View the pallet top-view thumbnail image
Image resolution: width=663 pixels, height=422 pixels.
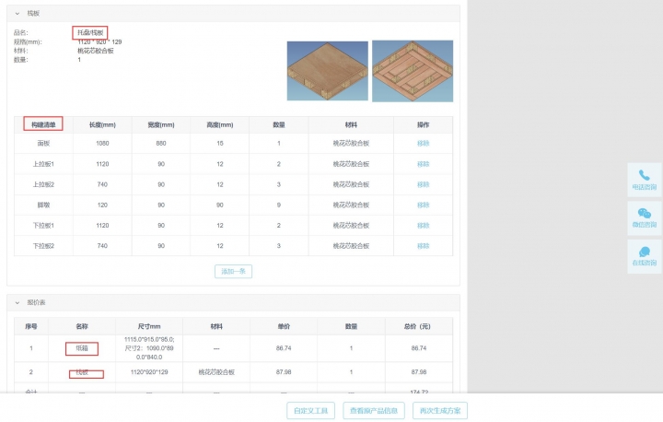327,70
